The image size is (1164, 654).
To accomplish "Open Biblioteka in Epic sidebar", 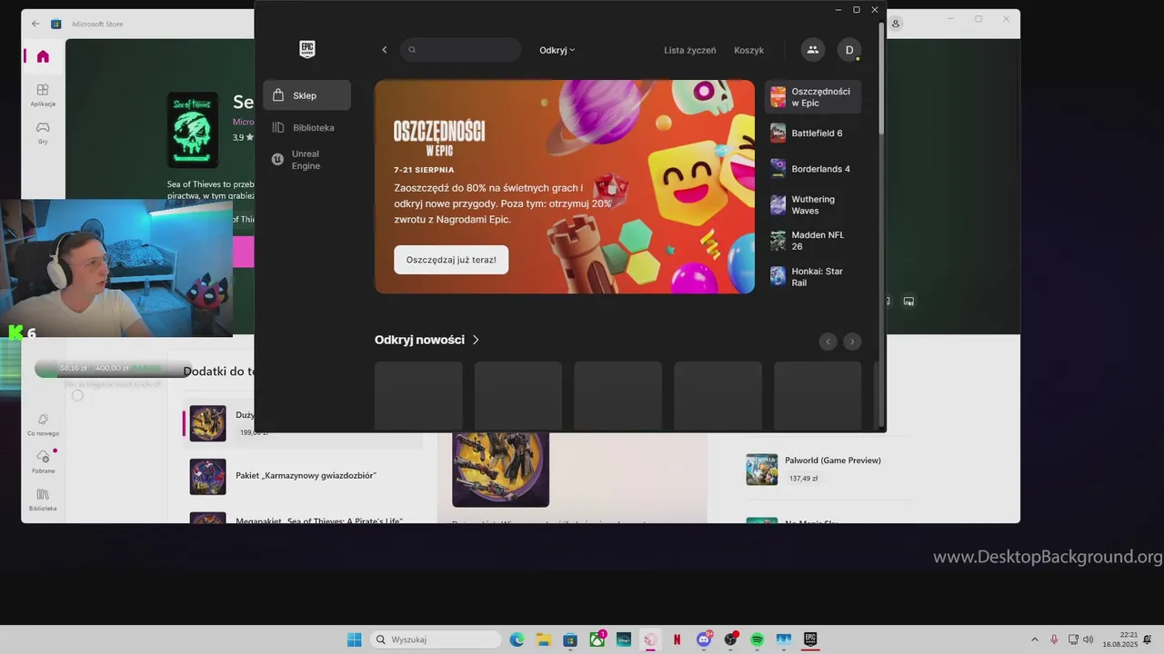I will (306, 128).
